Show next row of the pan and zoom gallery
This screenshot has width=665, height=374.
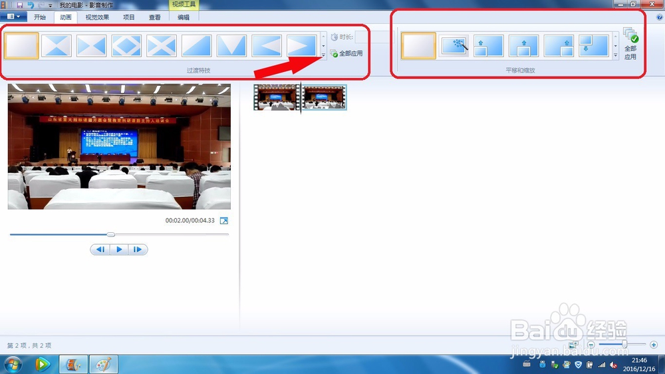[x=616, y=46]
